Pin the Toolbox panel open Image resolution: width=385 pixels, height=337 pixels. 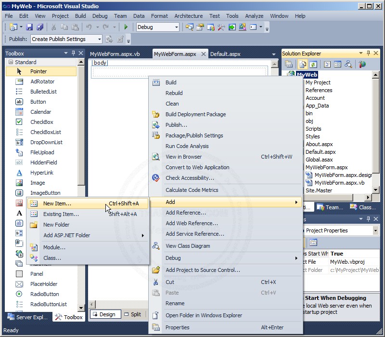click(x=74, y=53)
